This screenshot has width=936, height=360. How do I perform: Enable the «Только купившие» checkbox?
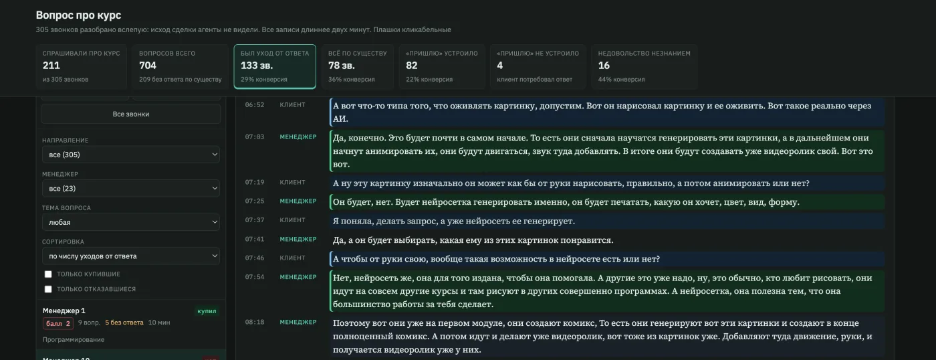(x=48, y=274)
